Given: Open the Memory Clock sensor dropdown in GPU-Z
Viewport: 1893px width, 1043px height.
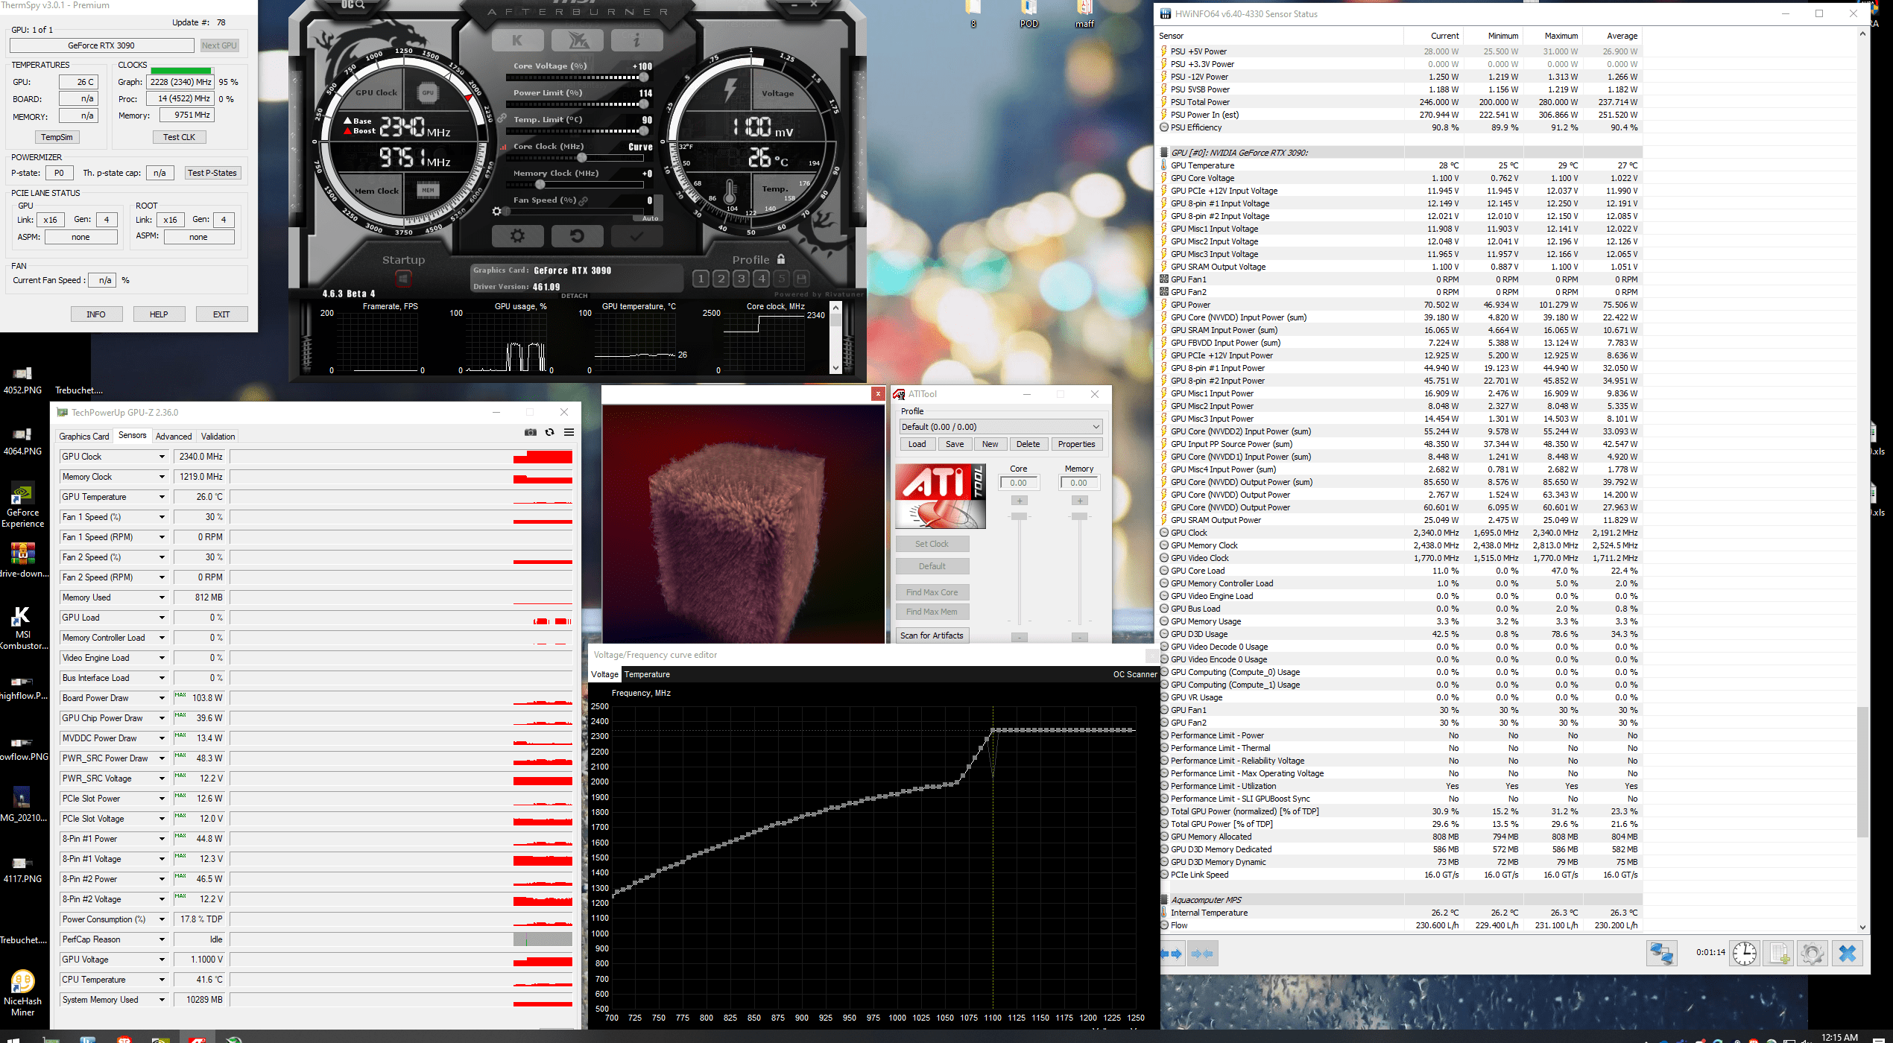Looking at the screenshot, I should [162, 477].
